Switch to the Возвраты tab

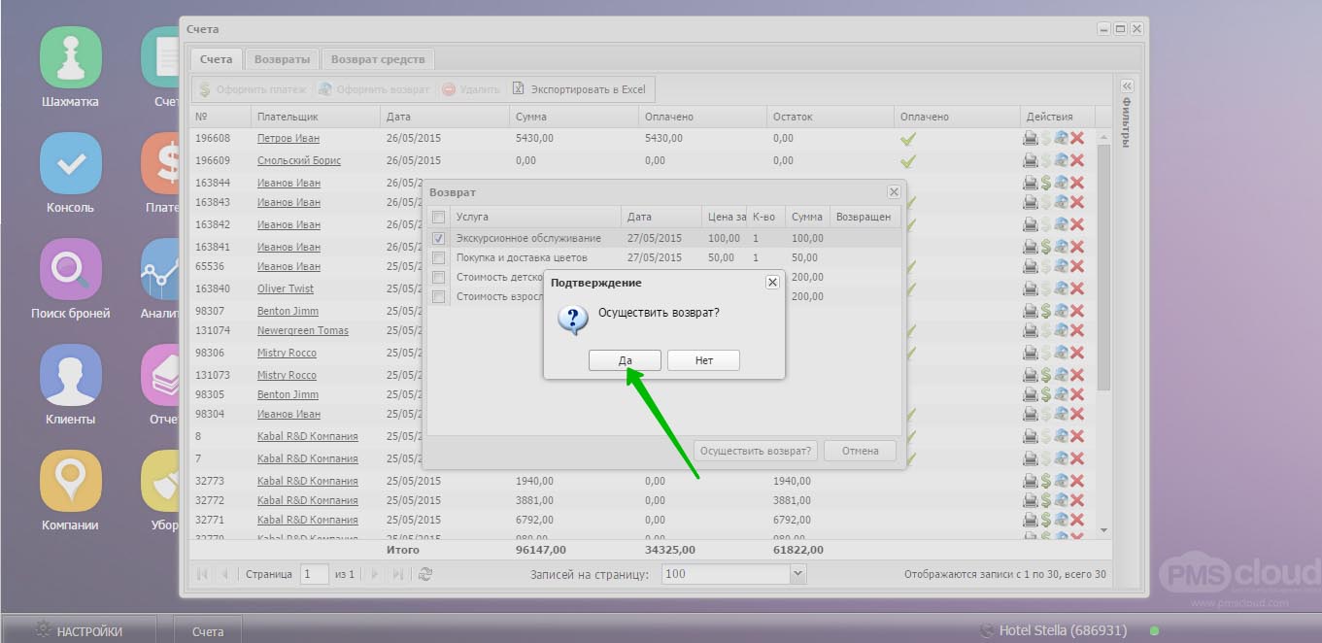(282, 59)
